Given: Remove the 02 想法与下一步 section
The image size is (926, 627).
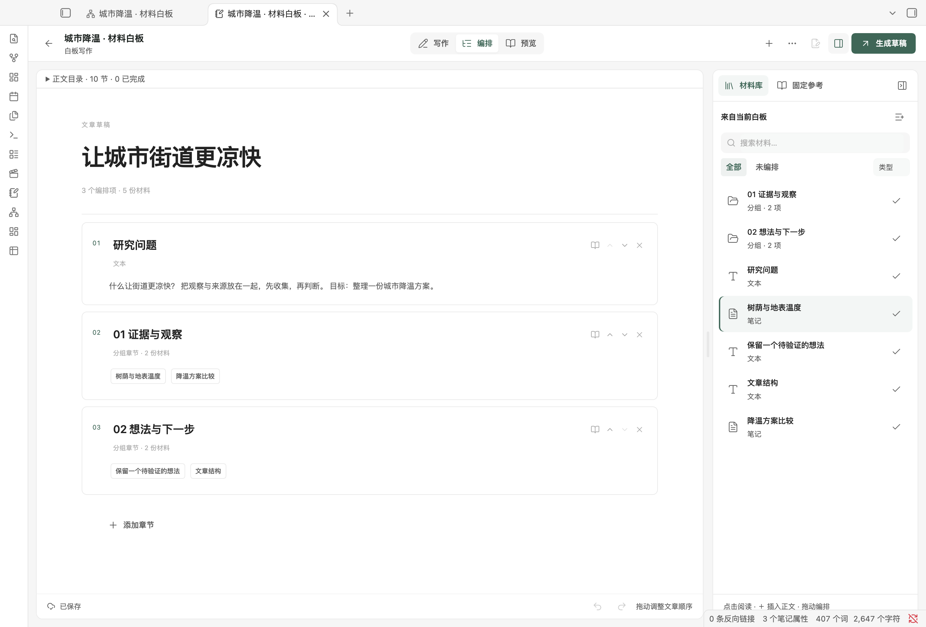Looking at the screenshot, I should point(640,430).
